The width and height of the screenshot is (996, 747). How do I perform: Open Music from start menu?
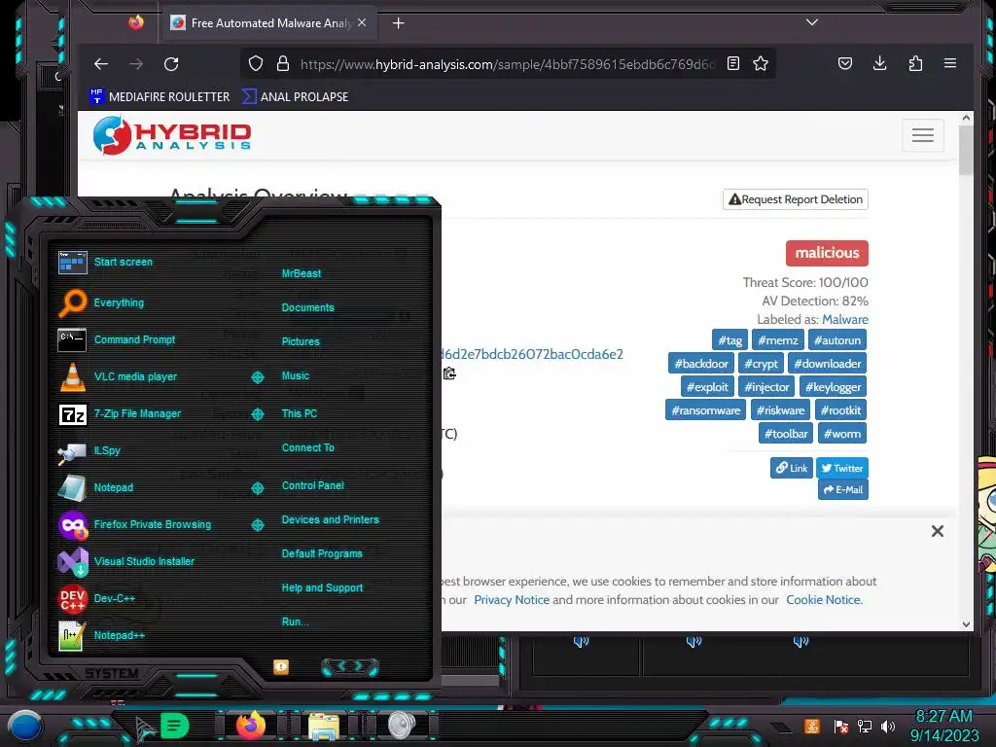pos(296,375)
